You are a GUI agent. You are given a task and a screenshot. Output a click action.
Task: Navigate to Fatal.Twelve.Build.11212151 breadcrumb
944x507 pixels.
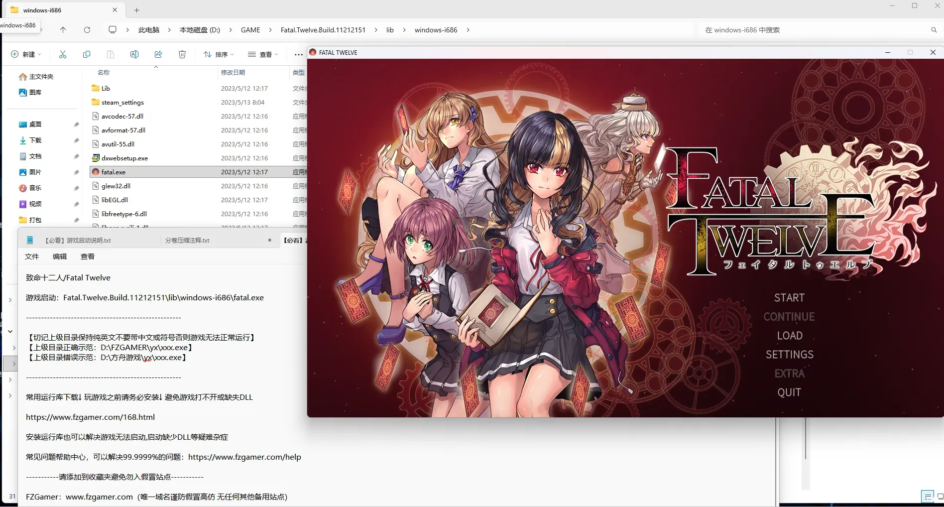[x=323, y=30]
